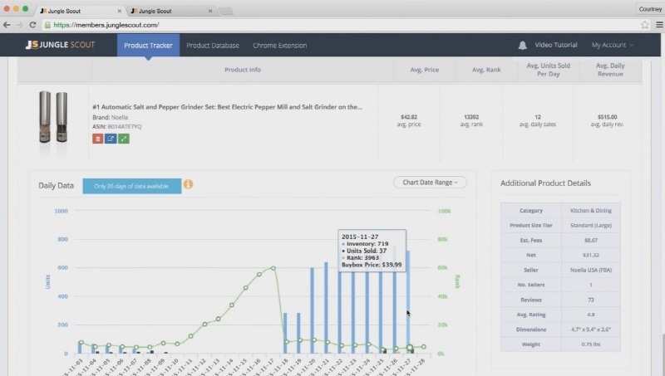Click the No. Sellers value 1
The width and height of the screenshot is (665, 376).
(591, 285)
